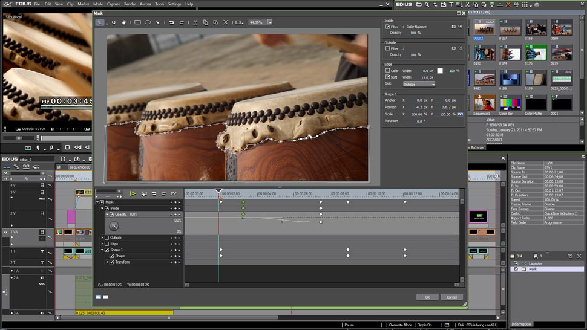The image size is (587, 330).
Task: Toggle scale X/Y link icon
Action: point(460,114)
